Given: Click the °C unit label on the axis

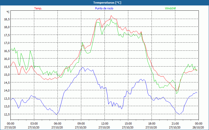Looking at the screenshot, I should [8, 12].
